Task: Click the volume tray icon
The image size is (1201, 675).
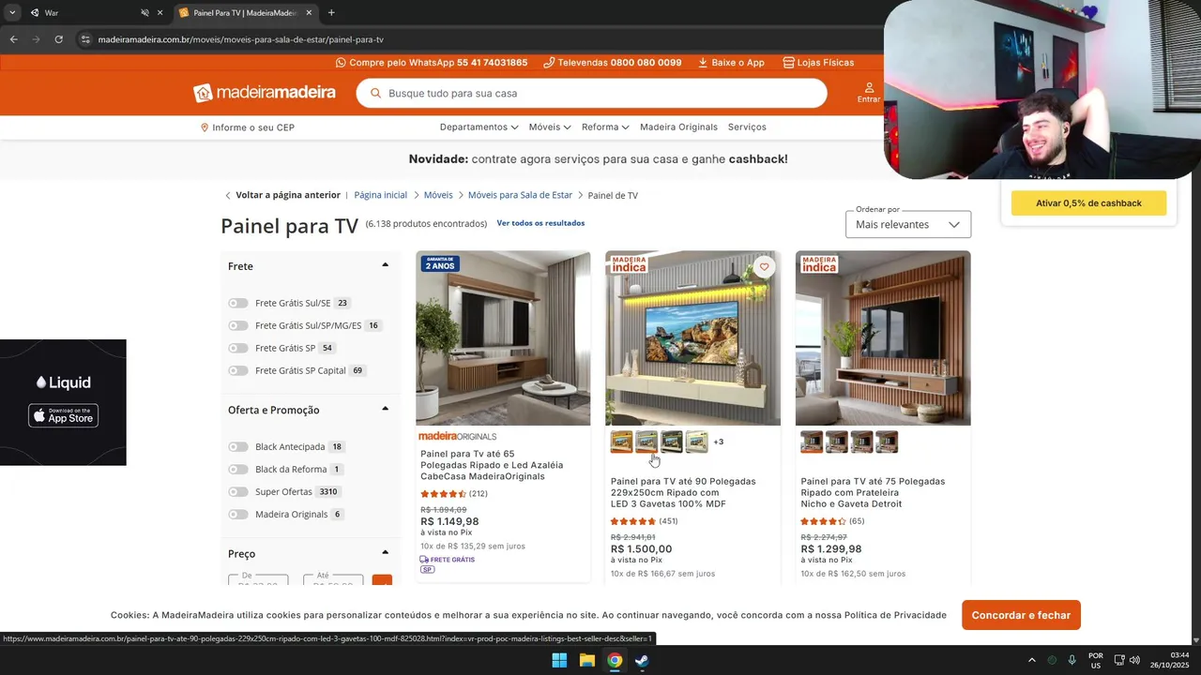Action: [1134, 660]
